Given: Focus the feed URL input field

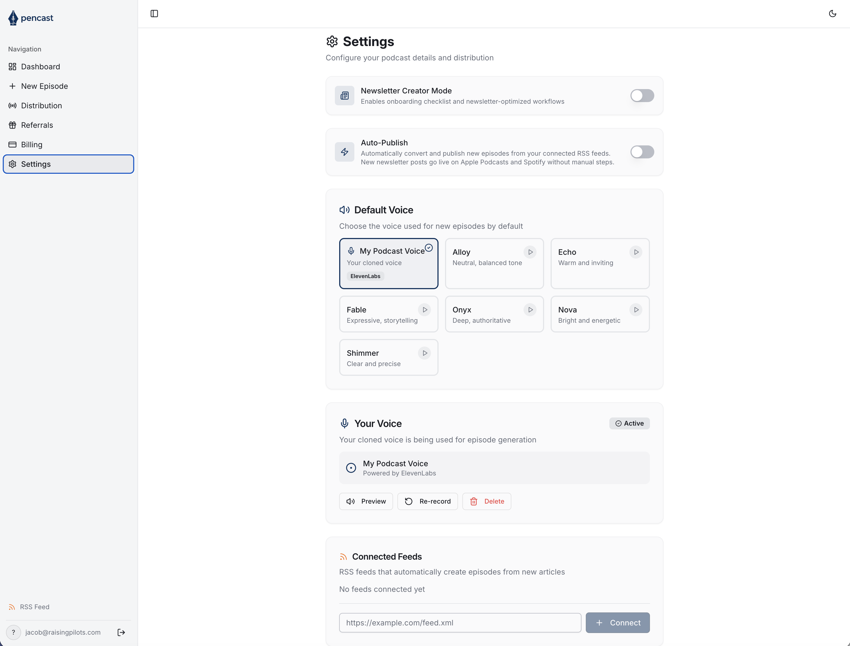Looking at the screenshot, I should click(x=460, y=623).
